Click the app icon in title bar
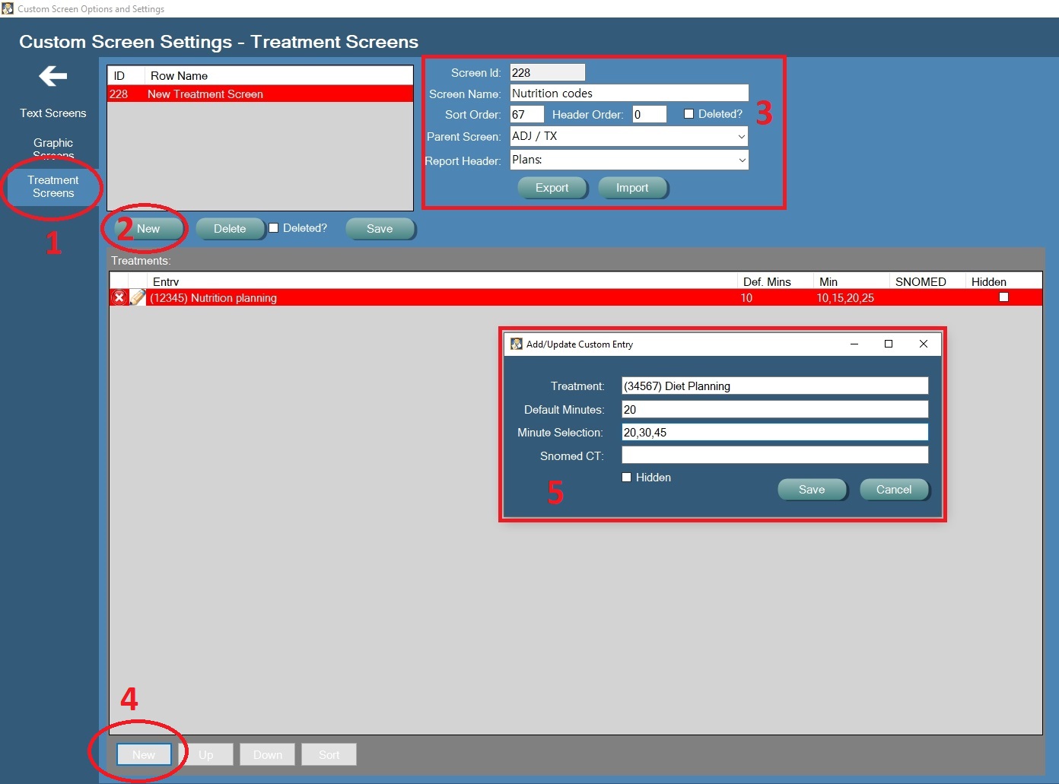 pyautogui.click(x=8, y=8)
